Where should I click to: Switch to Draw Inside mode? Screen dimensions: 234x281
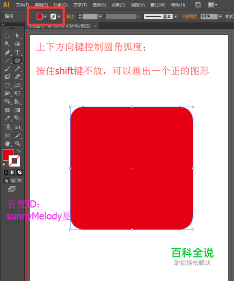click(x=20, y=180)
